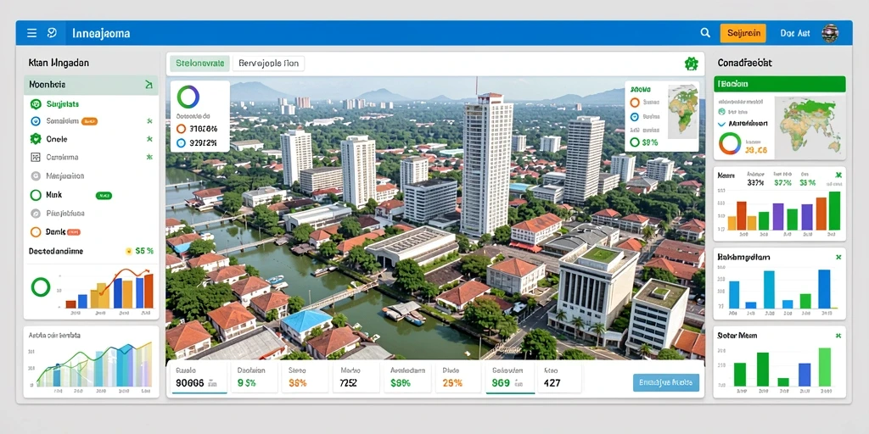Image resolution: width=869 pixels, height=434 pixels.
Task: Select the blue radio in the top-right map legend
Action: click(635, 117)
